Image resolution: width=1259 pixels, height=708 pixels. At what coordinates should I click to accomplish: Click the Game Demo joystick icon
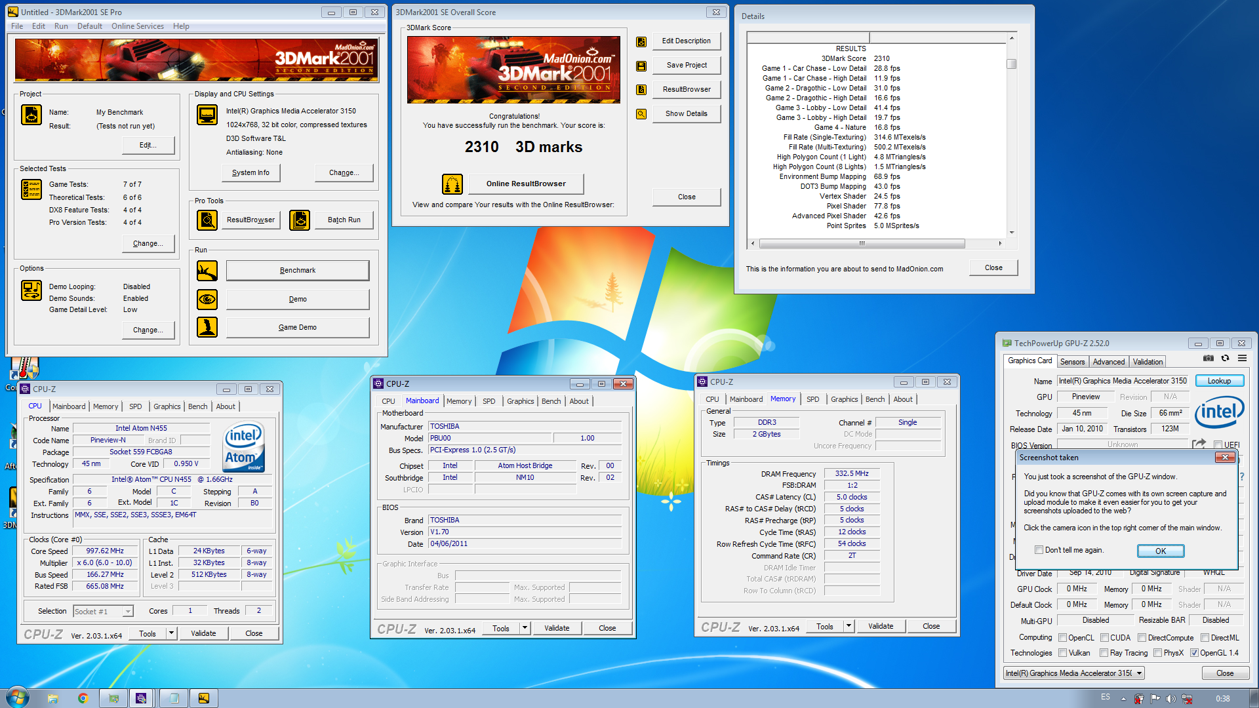click(207, 326)
